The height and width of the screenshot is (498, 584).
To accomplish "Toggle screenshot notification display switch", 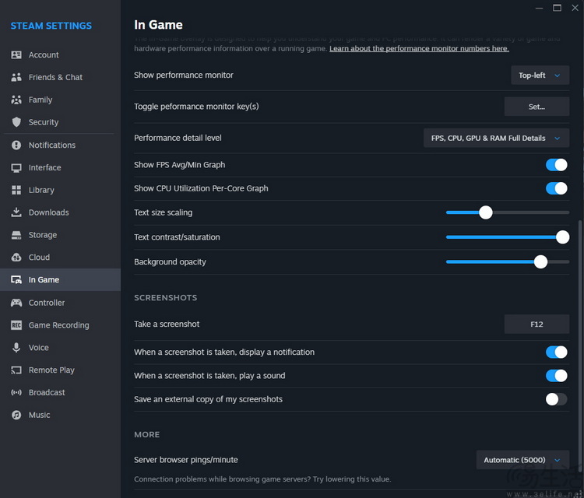I will 557,352.
